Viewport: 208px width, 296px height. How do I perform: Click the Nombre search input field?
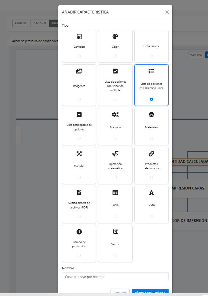pos(115,277)
